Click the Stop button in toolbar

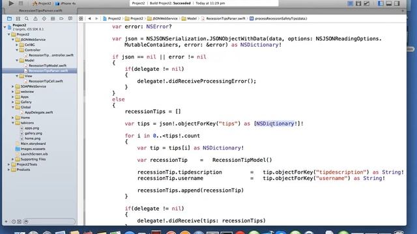(21, 3)
